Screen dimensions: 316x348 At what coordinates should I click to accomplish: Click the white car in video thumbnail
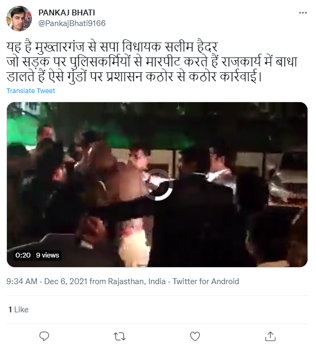click(x=289, y=178)
